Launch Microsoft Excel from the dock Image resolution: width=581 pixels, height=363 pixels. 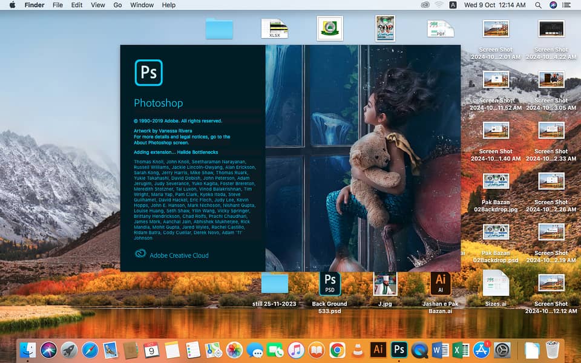coord(461,350)
